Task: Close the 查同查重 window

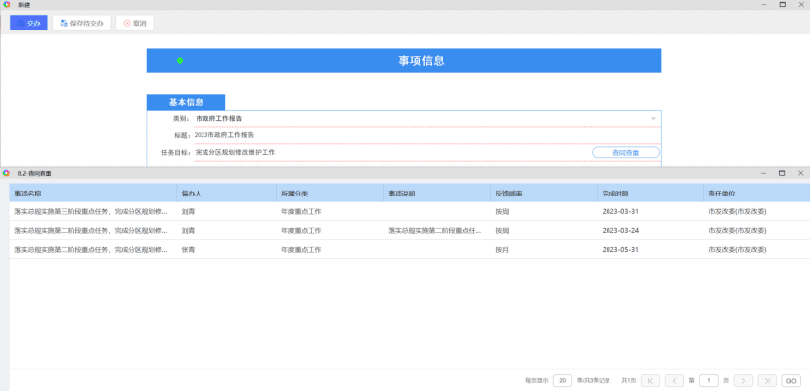Action: pyautogui.click(x=801, y=173)
